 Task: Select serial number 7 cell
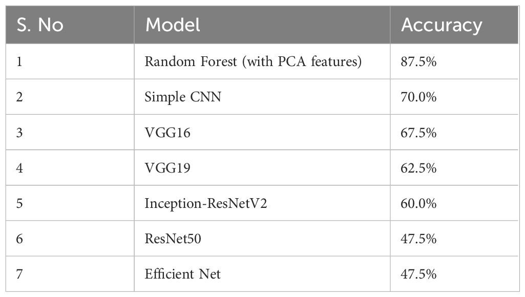20,274
